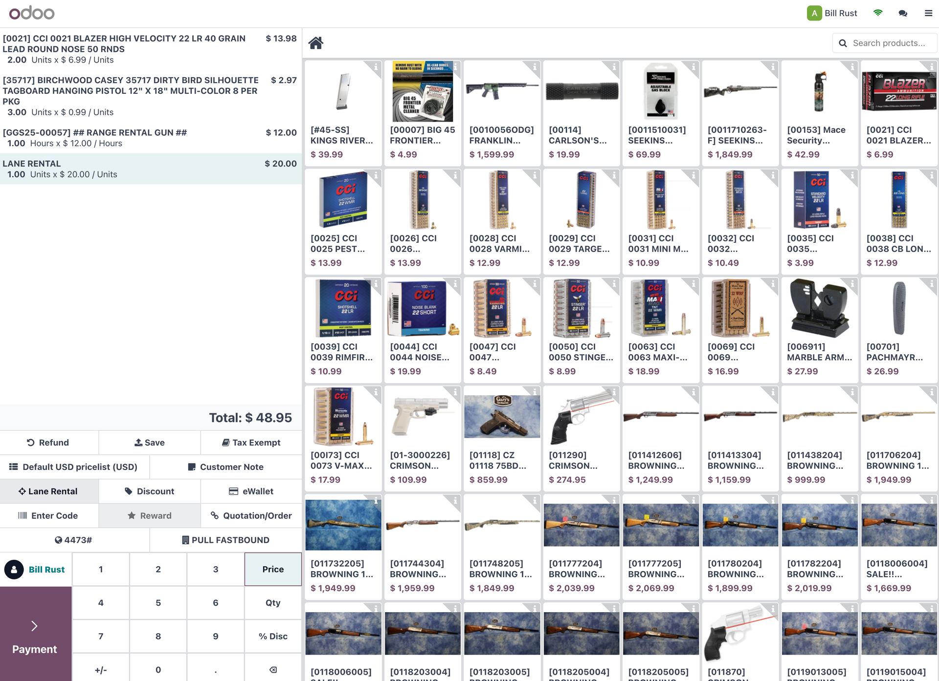
Task: Show info for CCI 0025 PEST product
Action: tap(376, 175)
